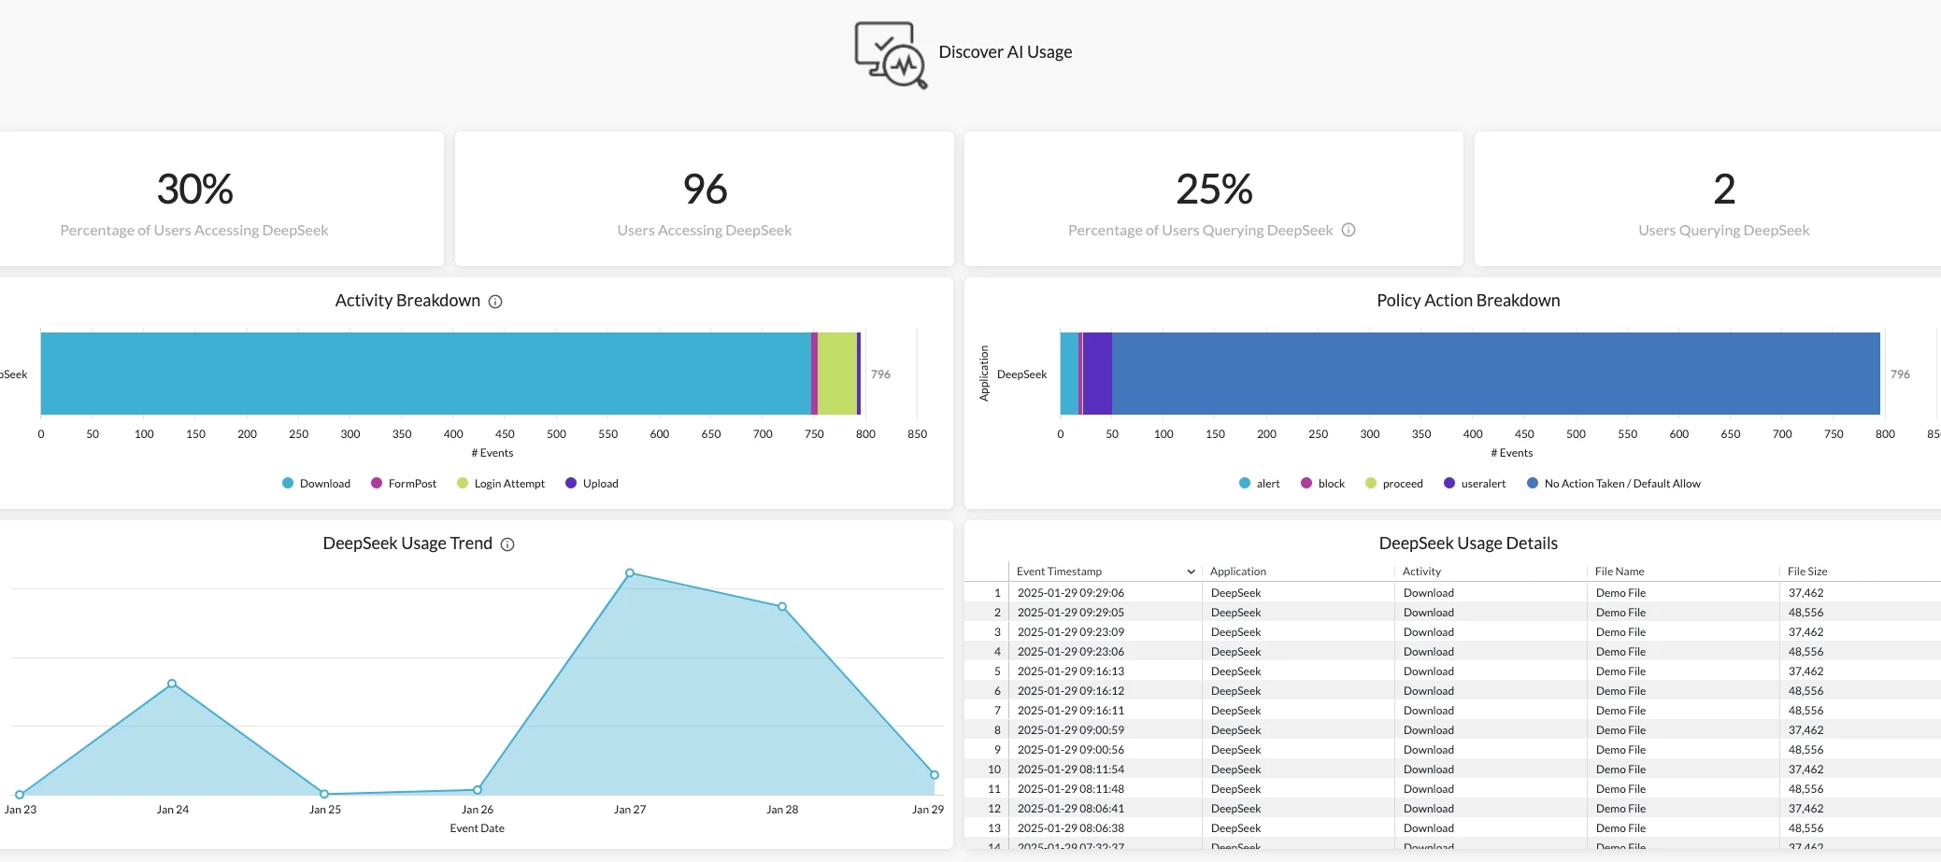Click the Users Querying DeepSeek KPI card
Image resolution: width=1941 pixels, height=862 pixels.
click(x=1723, y=198)
